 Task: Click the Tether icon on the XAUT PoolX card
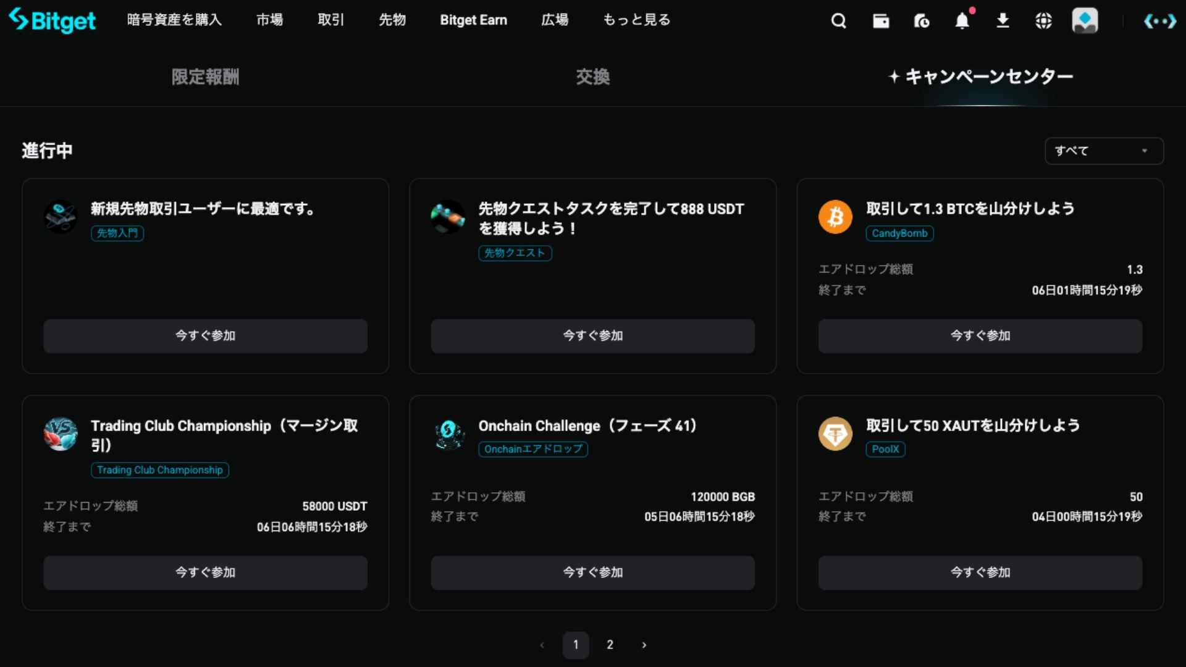click(835, 434)
